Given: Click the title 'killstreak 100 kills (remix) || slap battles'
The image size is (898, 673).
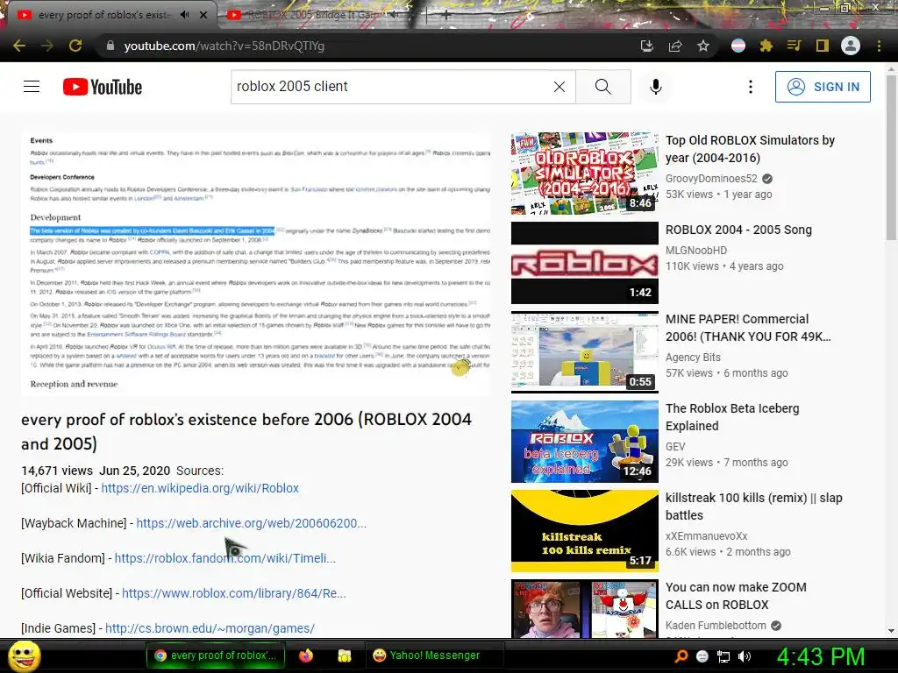Looking at the screenshot, I should [753, 506].
